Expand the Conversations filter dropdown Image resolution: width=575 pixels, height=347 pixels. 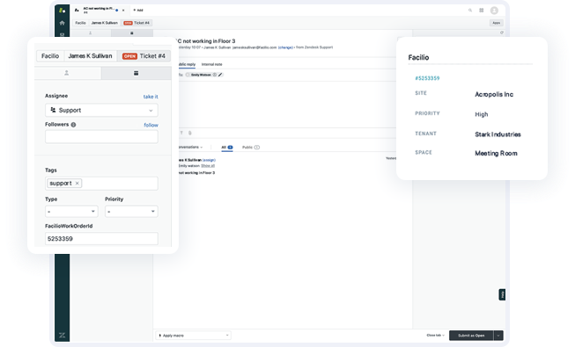point(190,148)
